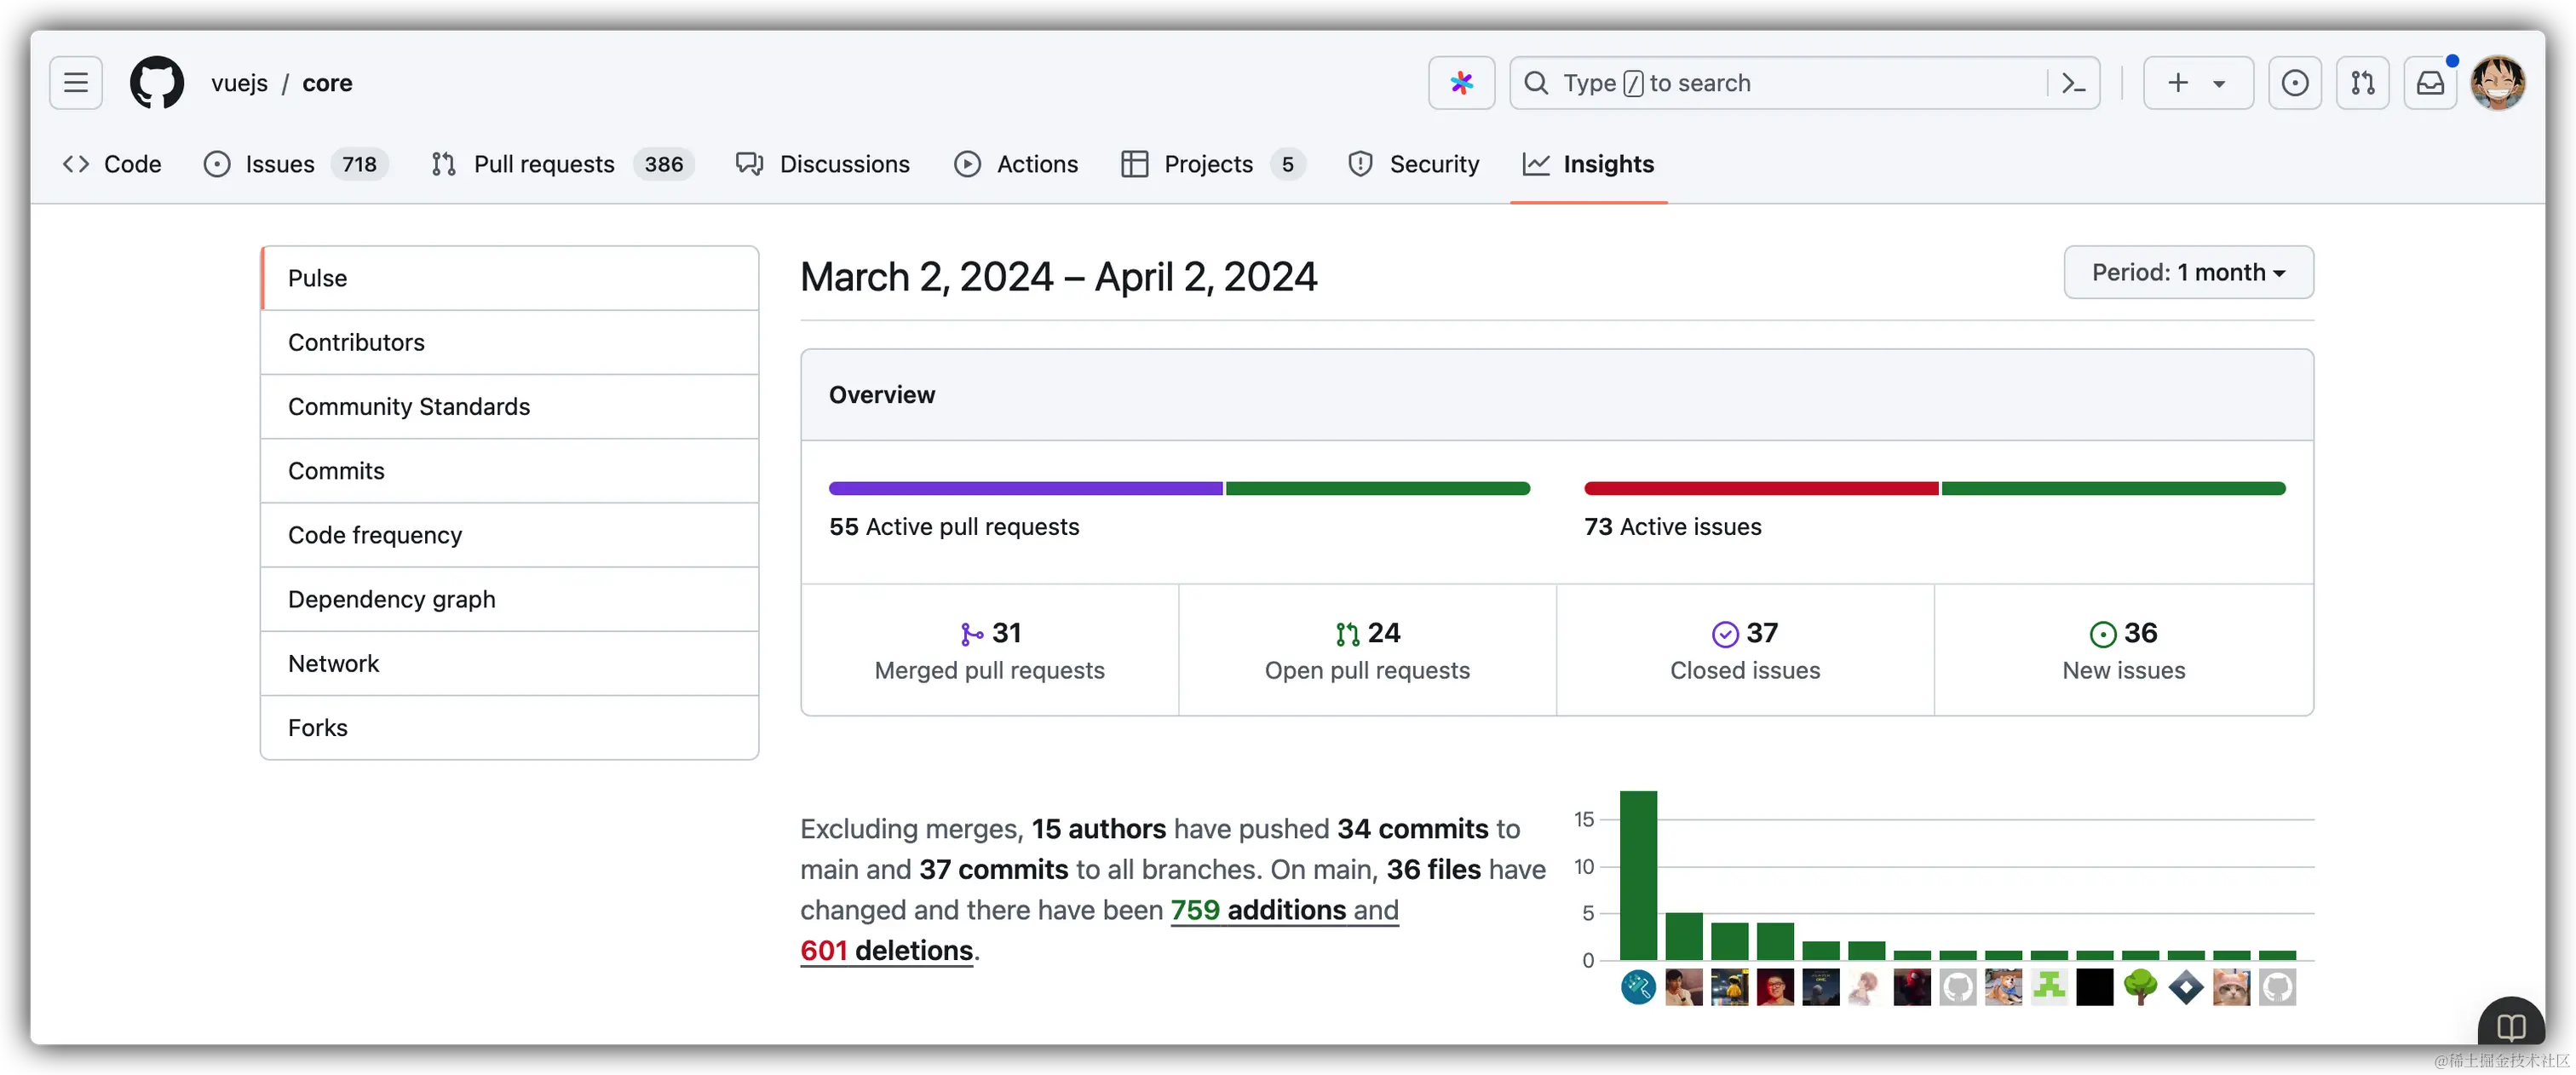Open the vuejs owner link

tap(239, 83)
